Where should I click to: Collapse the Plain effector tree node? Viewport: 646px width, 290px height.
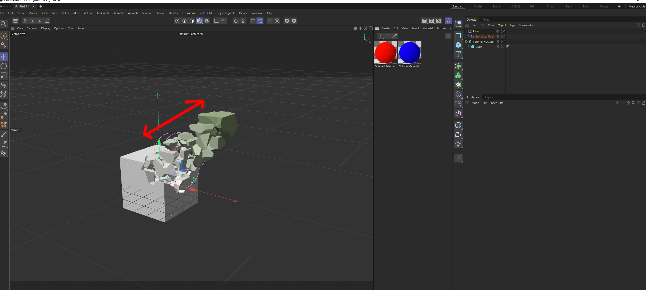pyautogui.click(x=466, y=31)
